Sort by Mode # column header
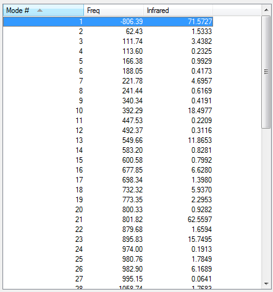This screenshot has height=292, width=273. point(43,11)
